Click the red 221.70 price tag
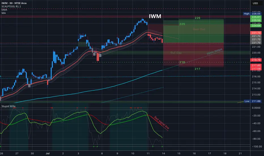The width and height of the screenshot is (264, 156). point(256,33)
